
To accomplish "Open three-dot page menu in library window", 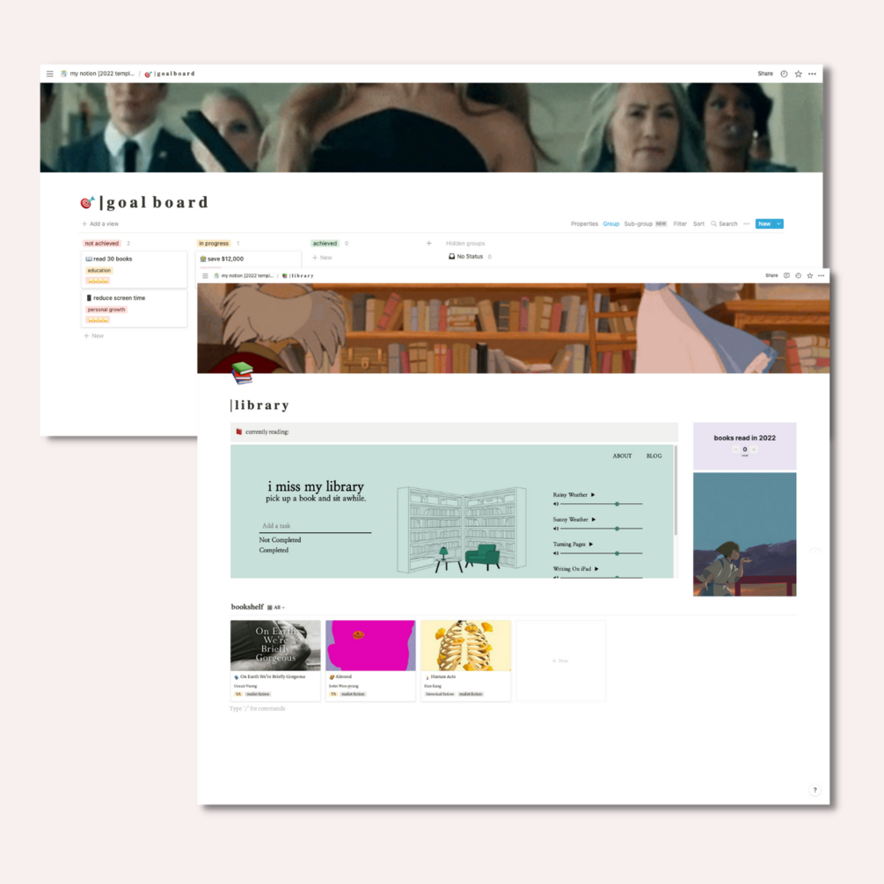I will pos(821,275).
